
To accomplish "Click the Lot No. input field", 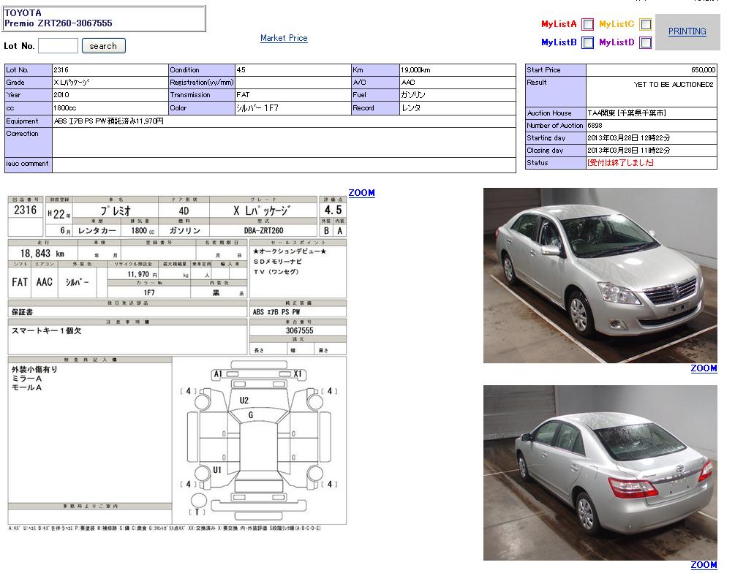I will click(x=58, y=46).
